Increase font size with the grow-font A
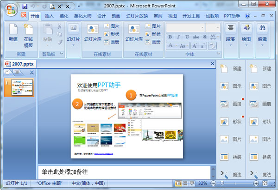Viewport: 278px width, 190px height. click(195, 46)
